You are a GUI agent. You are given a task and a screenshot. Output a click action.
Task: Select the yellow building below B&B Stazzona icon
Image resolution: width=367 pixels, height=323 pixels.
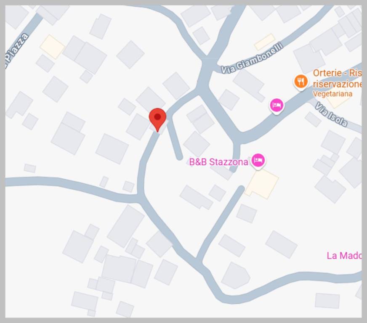(262, 184)
